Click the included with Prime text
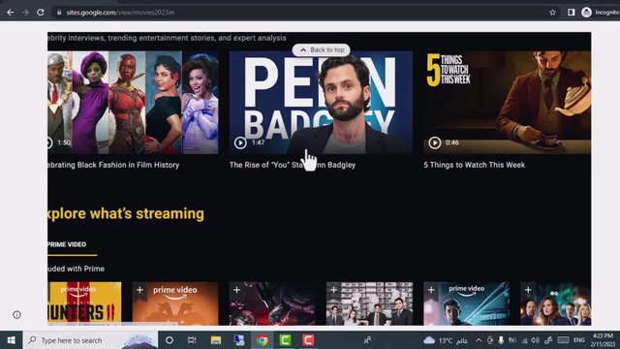The width and height of the screenshot is (620, 349). (x=76, y=269)
